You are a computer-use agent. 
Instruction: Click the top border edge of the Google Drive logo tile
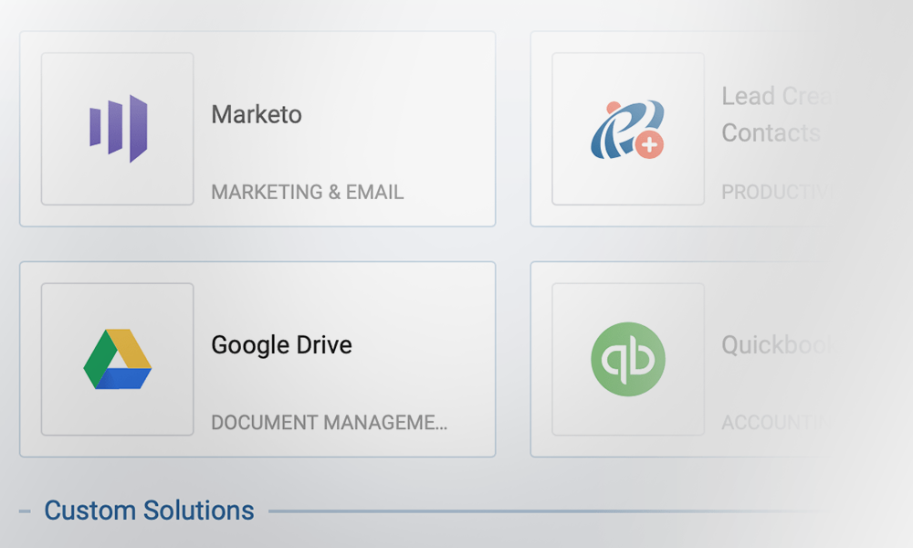117,284
